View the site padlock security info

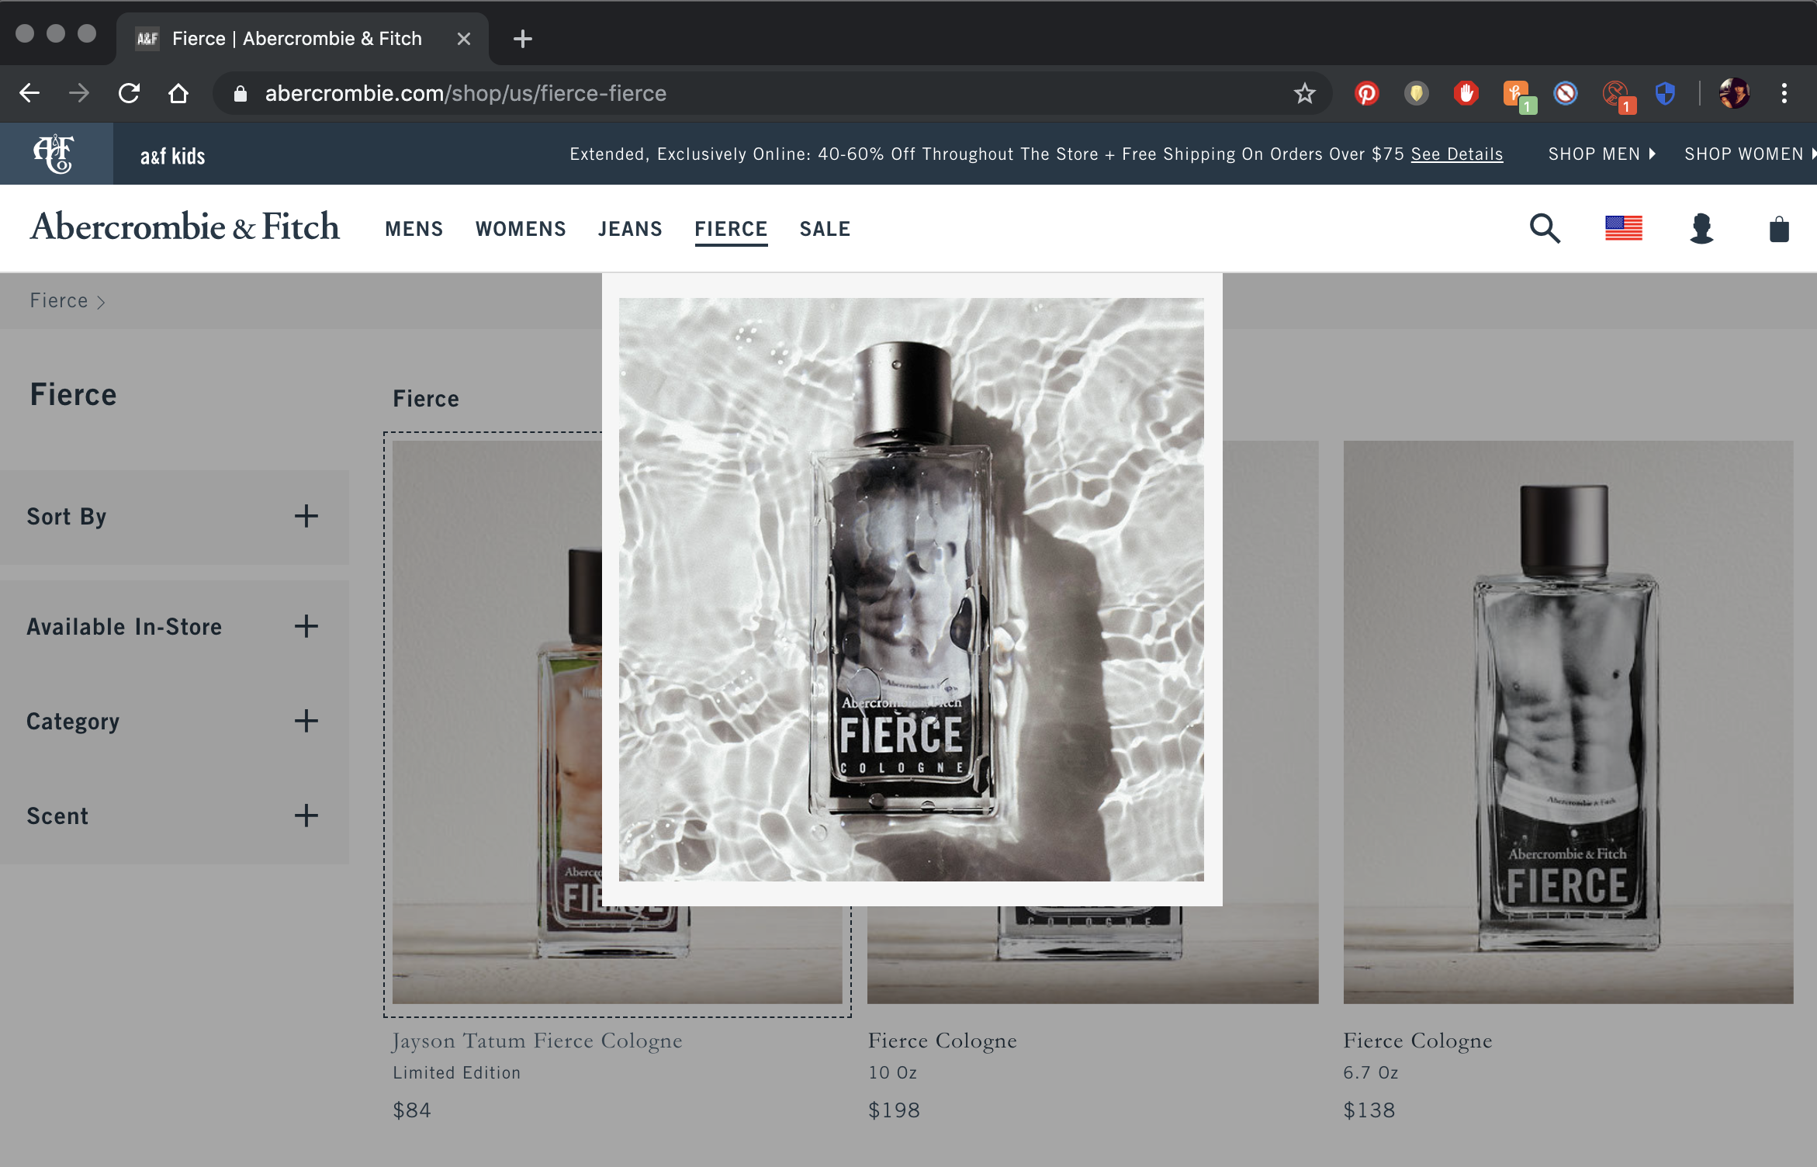241,93
